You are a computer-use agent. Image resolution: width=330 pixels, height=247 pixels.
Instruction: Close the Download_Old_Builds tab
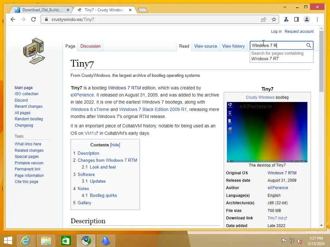68,10
